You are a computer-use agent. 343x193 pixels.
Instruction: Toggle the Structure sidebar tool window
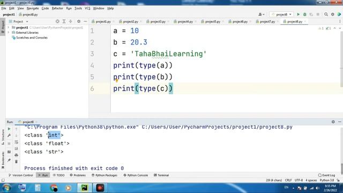click(3, 137)
